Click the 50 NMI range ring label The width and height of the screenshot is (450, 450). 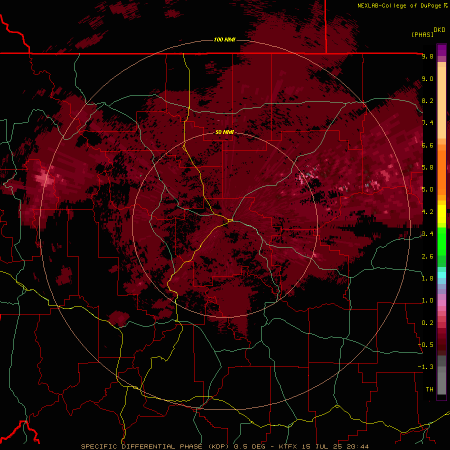[224, 132]
